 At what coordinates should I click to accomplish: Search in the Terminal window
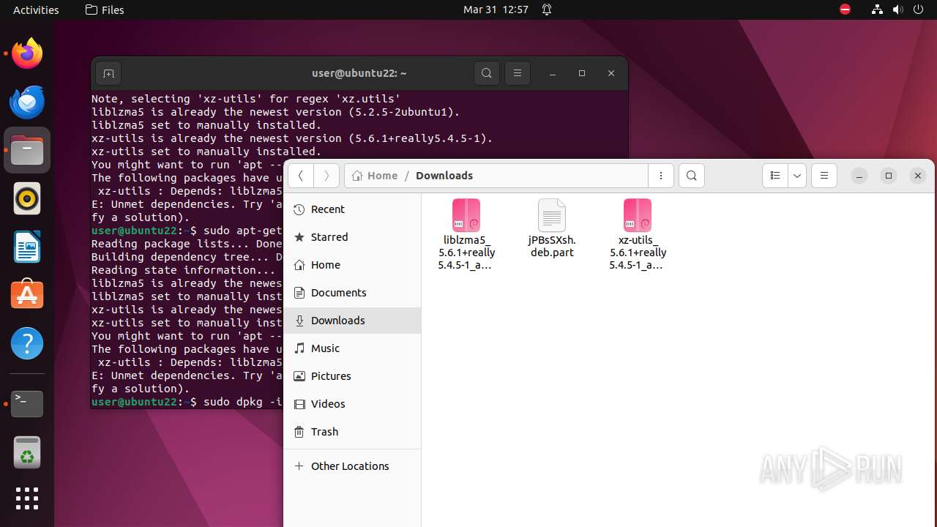487,73
